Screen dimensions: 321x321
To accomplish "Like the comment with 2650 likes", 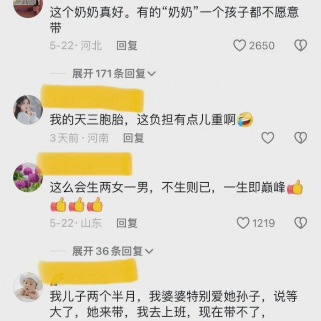I will (x=240, y=45).
